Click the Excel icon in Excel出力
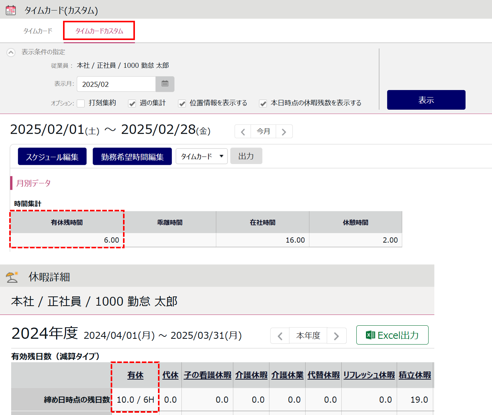This screenshot has height=415, width=492. 371,335
